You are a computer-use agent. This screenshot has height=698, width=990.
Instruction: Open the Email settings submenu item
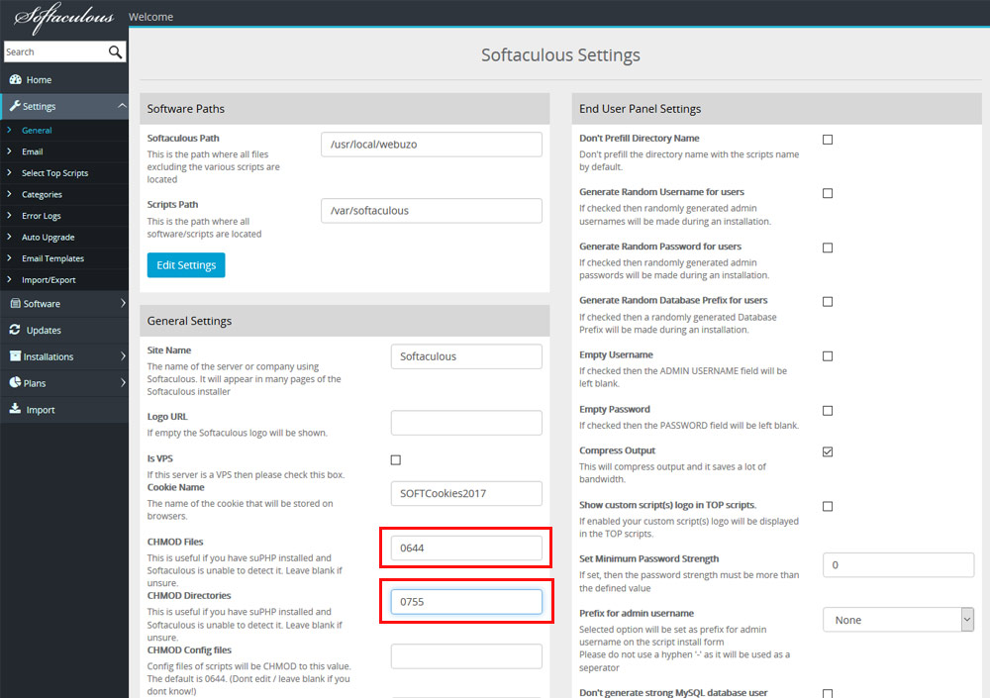coord(33,151)
